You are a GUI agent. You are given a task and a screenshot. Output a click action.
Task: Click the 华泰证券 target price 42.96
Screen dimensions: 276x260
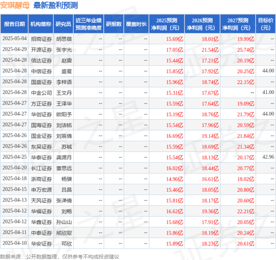tap(268, 157)
